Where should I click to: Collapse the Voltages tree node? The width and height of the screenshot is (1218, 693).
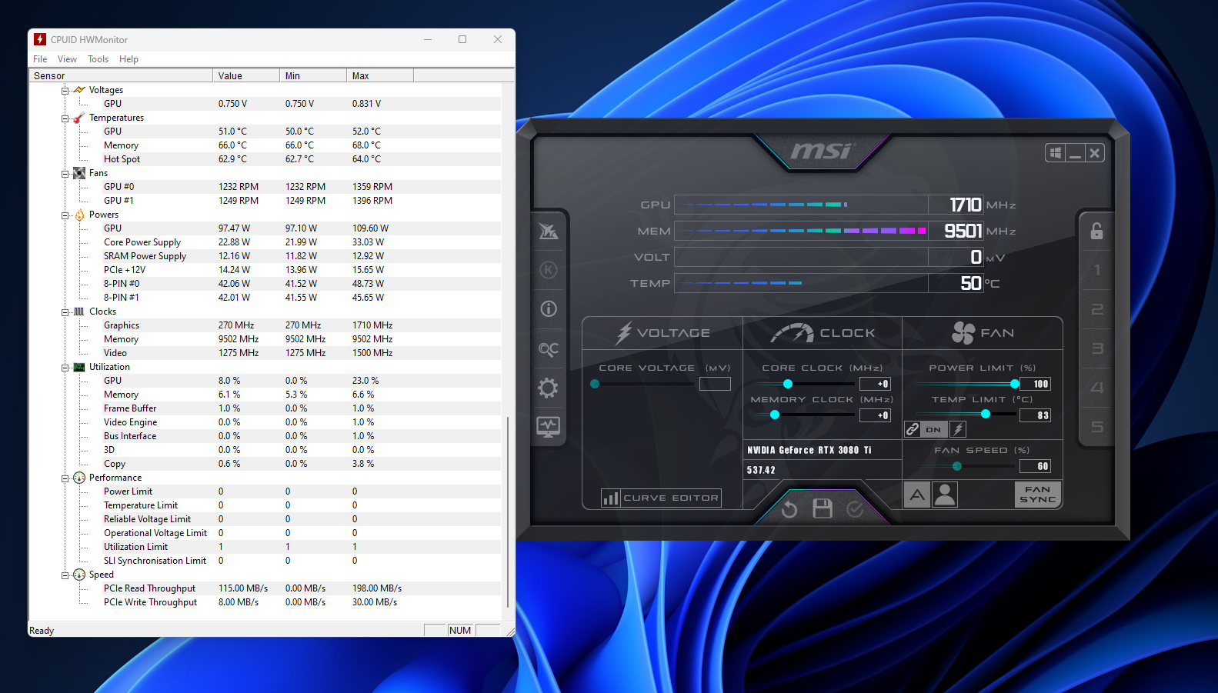[x=65, y=91]
